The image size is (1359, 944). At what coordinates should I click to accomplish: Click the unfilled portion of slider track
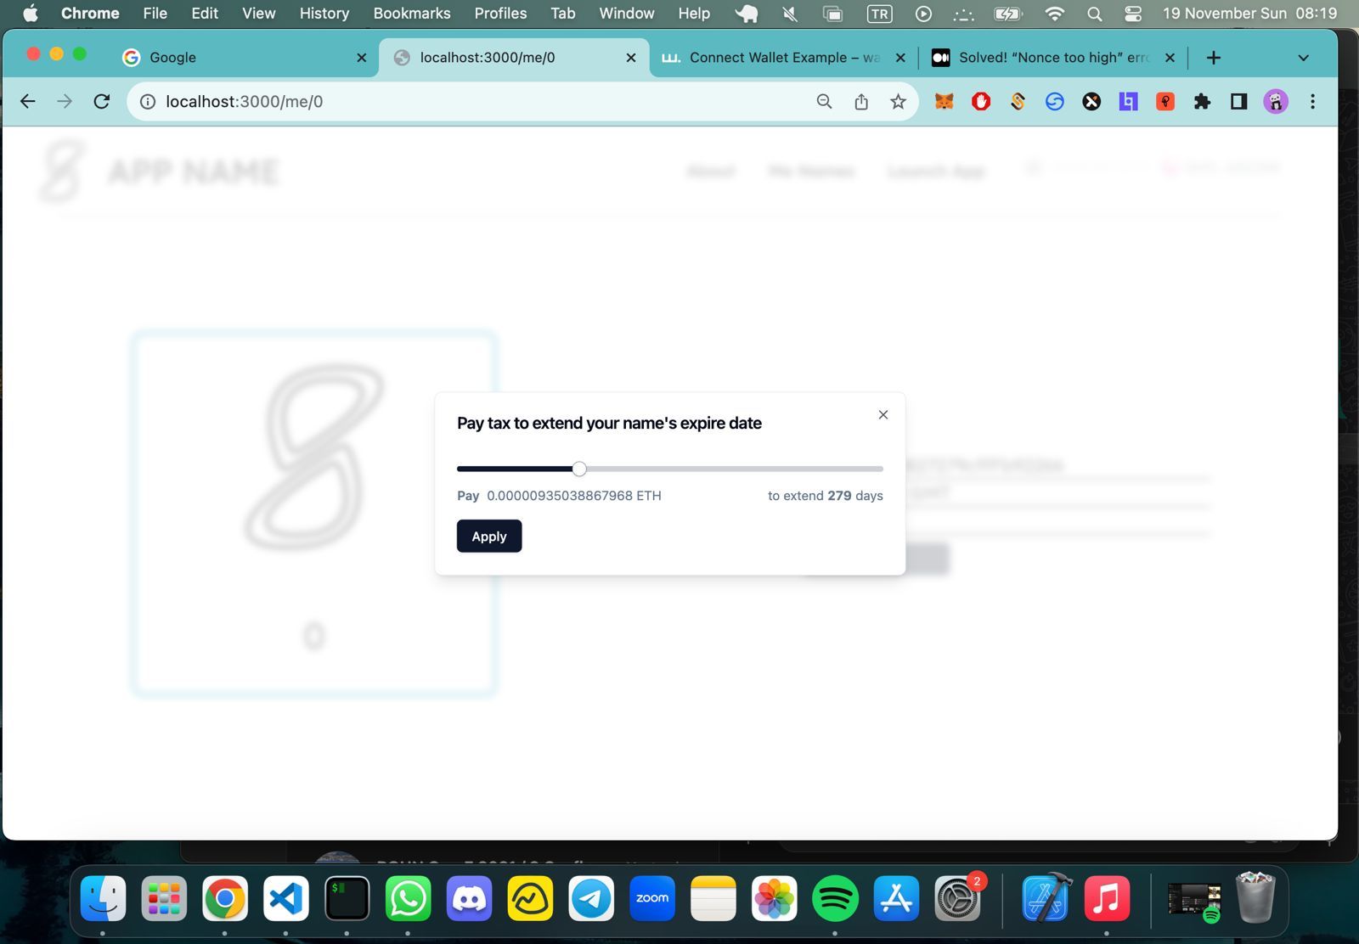(735, 469)
